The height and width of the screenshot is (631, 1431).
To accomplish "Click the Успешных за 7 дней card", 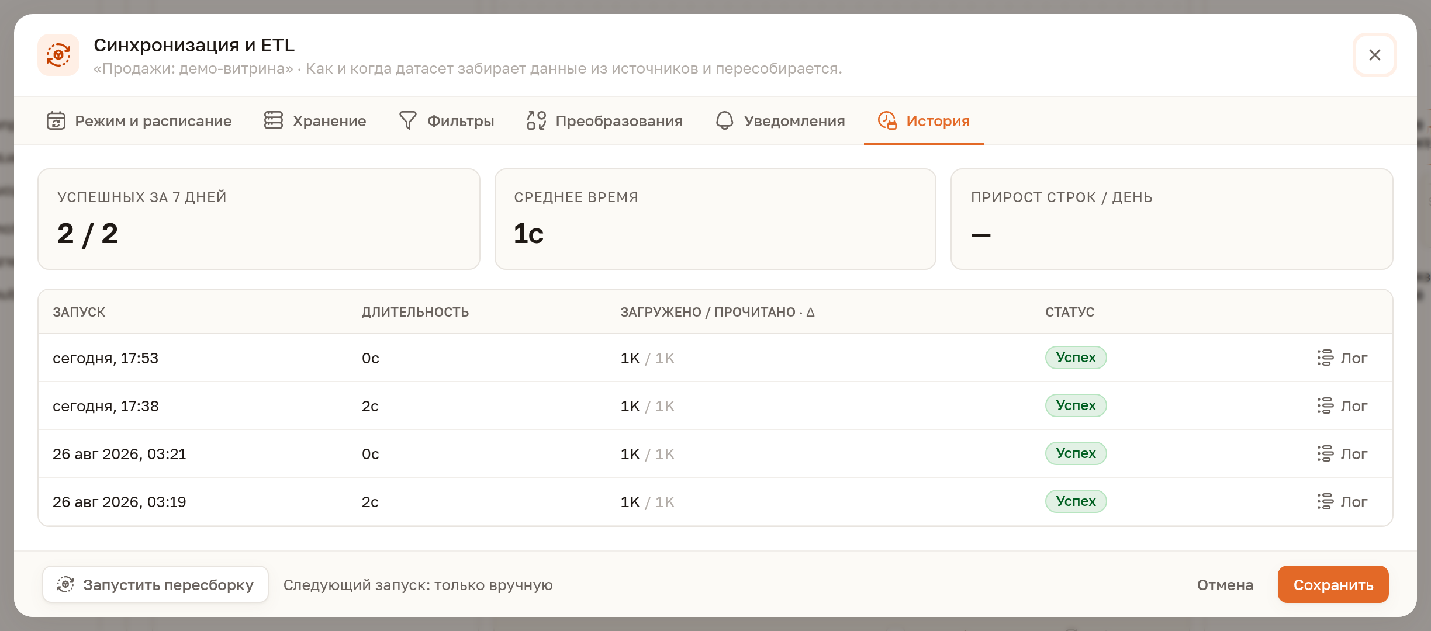I will (259, 219).
